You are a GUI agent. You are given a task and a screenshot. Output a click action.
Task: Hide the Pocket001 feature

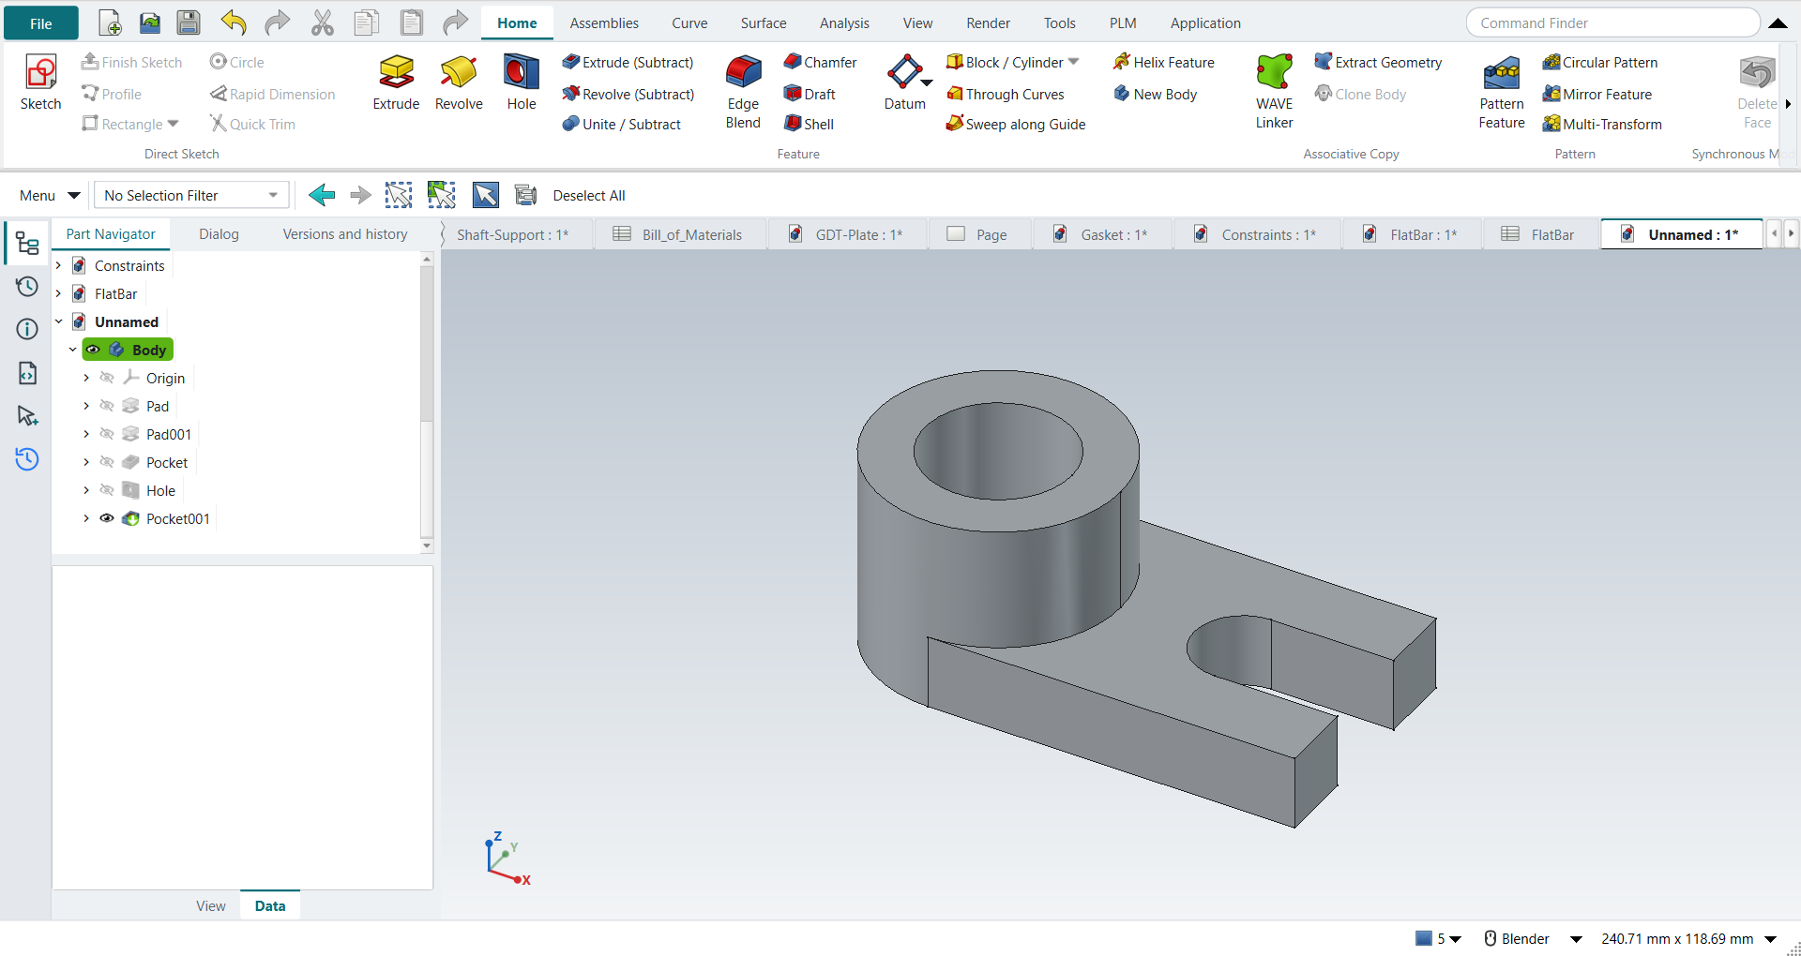[107, 518]
